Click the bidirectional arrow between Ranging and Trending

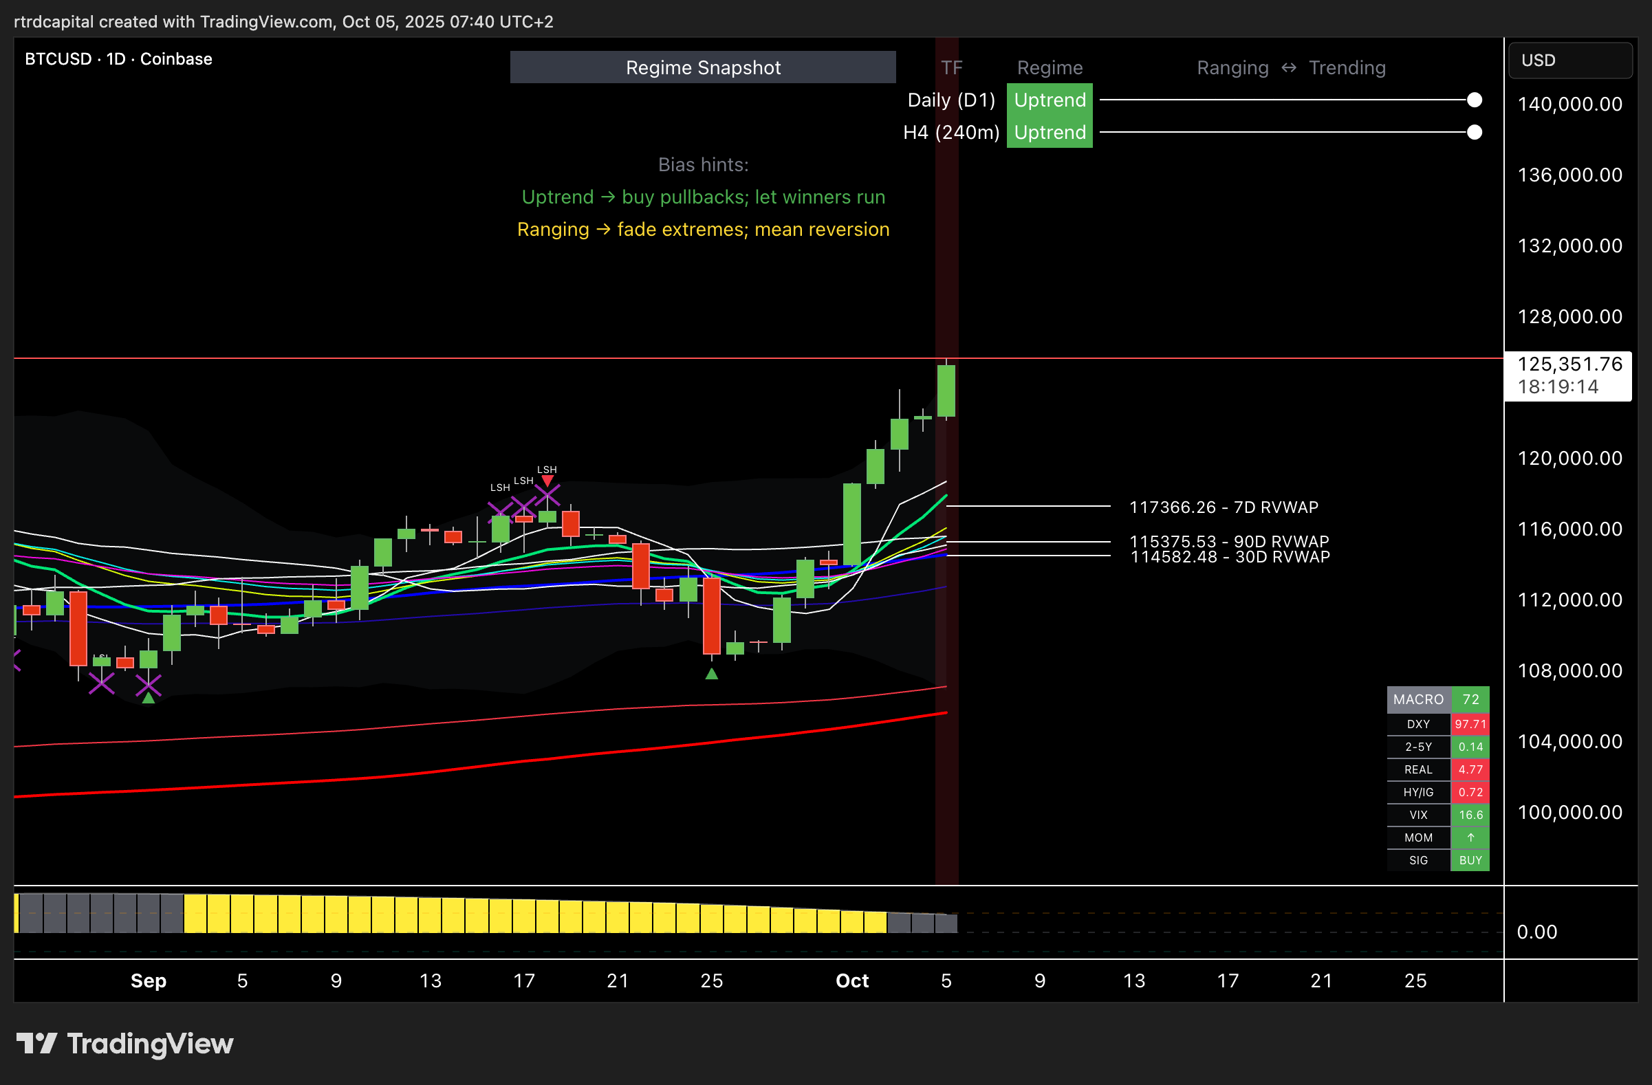click(1289, 67)
